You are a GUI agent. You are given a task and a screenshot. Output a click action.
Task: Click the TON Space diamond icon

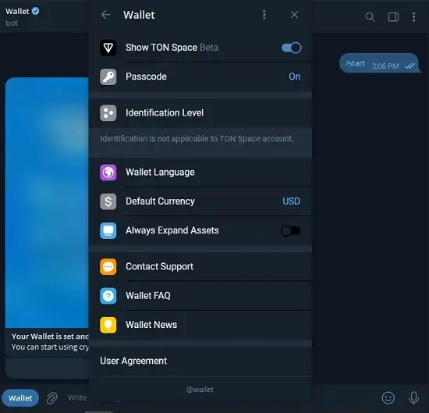coord(108,48)
